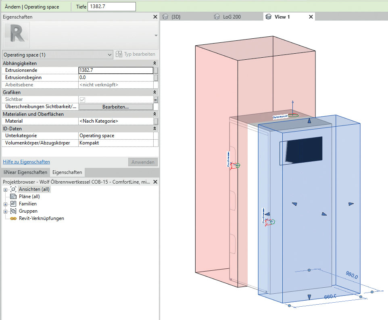Close the Projektbrowser panel
Image resolution: width=388 pixels, height=320 pixels.
(x=155, y=182)
